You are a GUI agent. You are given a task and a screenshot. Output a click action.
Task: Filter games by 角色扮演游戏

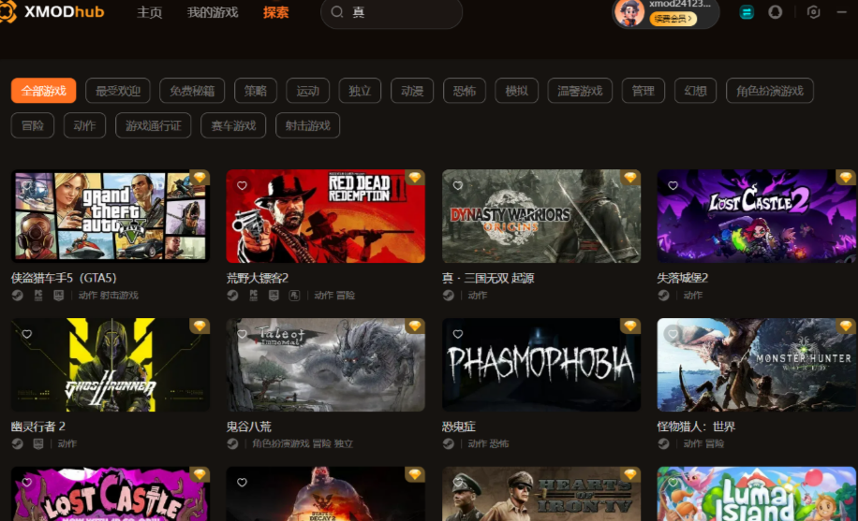point(769,91)
